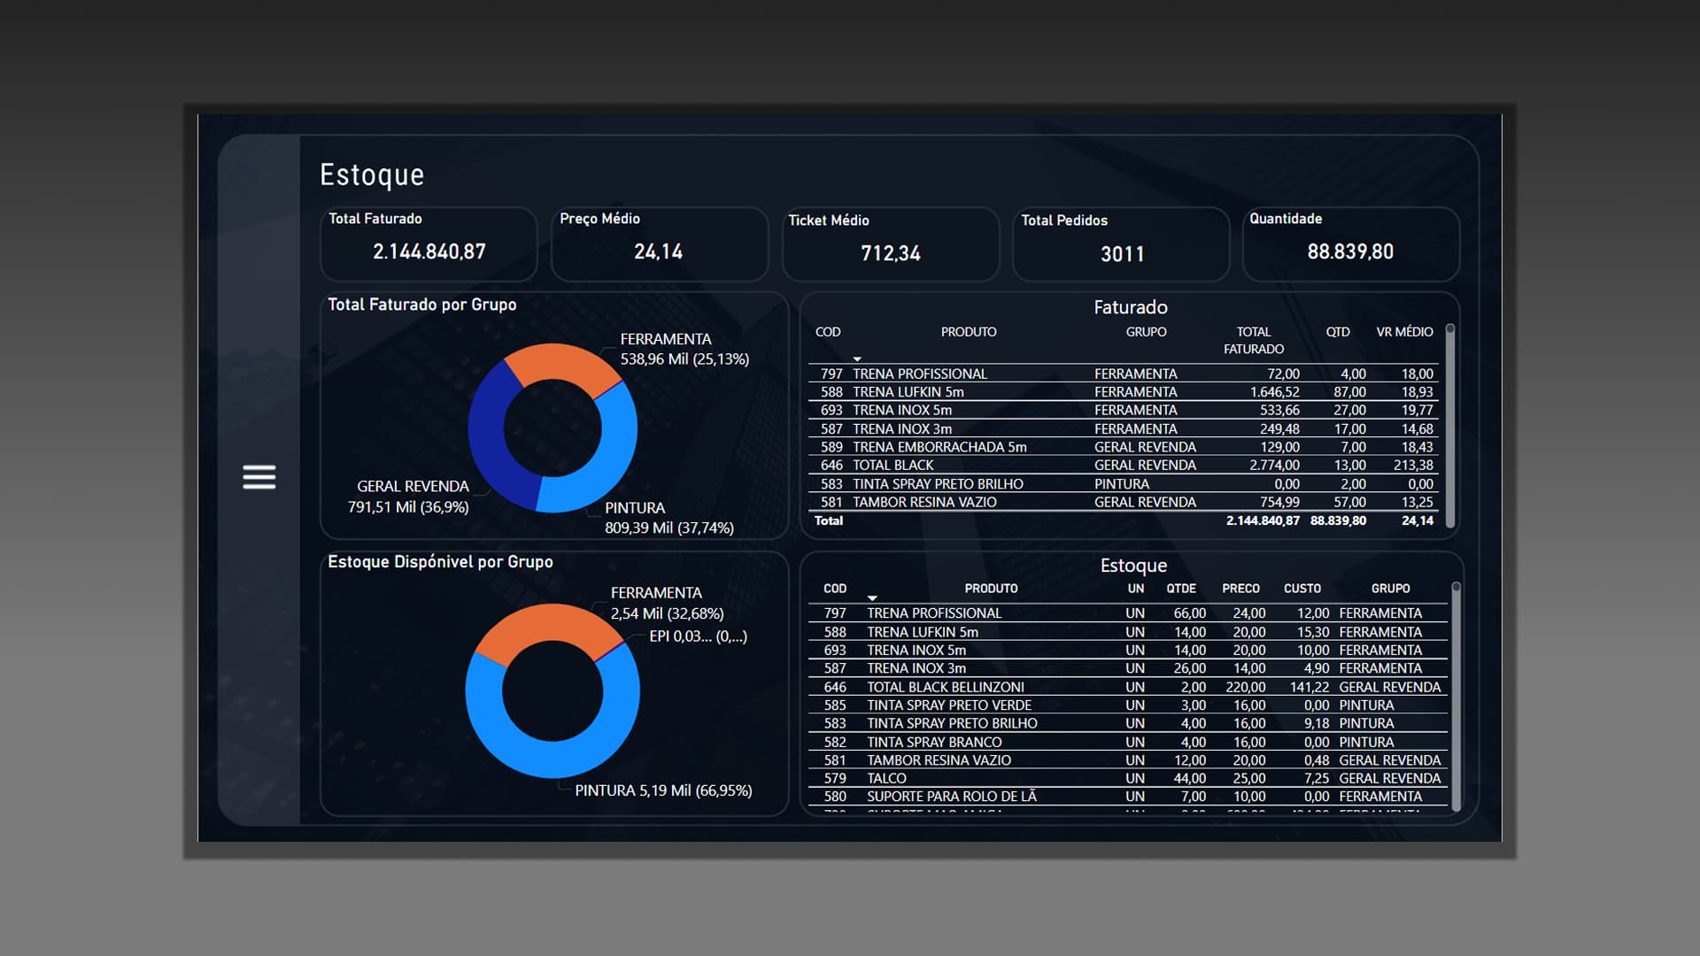This screenshot has height=956, width=1700.
Task: Sort Estoque table by GRUPO header
Action: [1390, 589]
